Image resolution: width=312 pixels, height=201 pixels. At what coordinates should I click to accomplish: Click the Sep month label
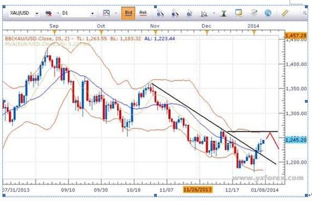pyautogui.click(x=54, y=26)
